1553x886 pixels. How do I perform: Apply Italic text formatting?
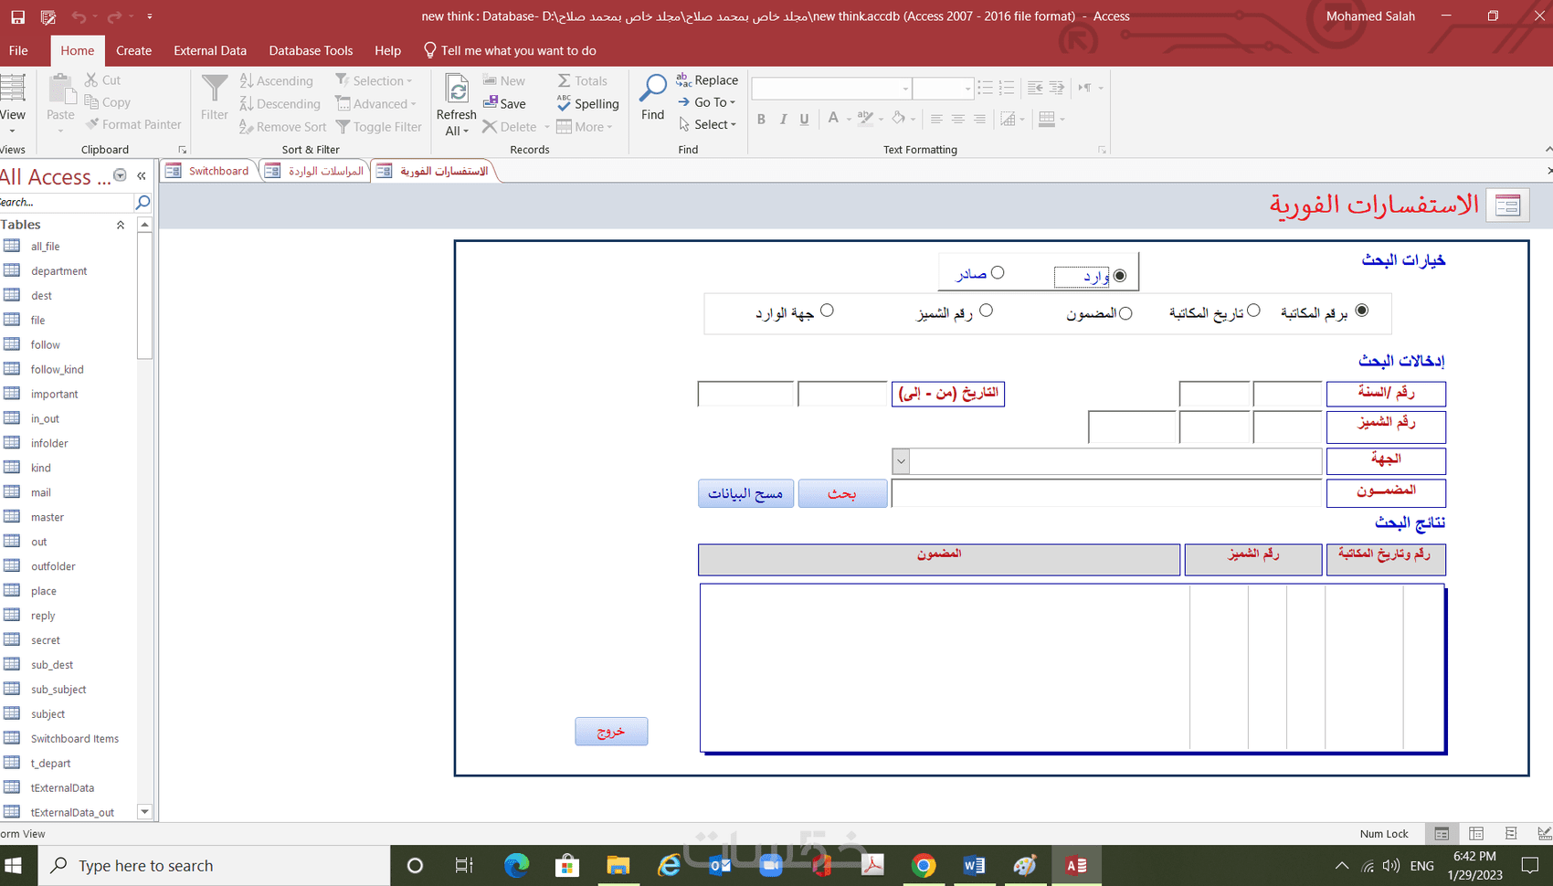pos(783,119)
